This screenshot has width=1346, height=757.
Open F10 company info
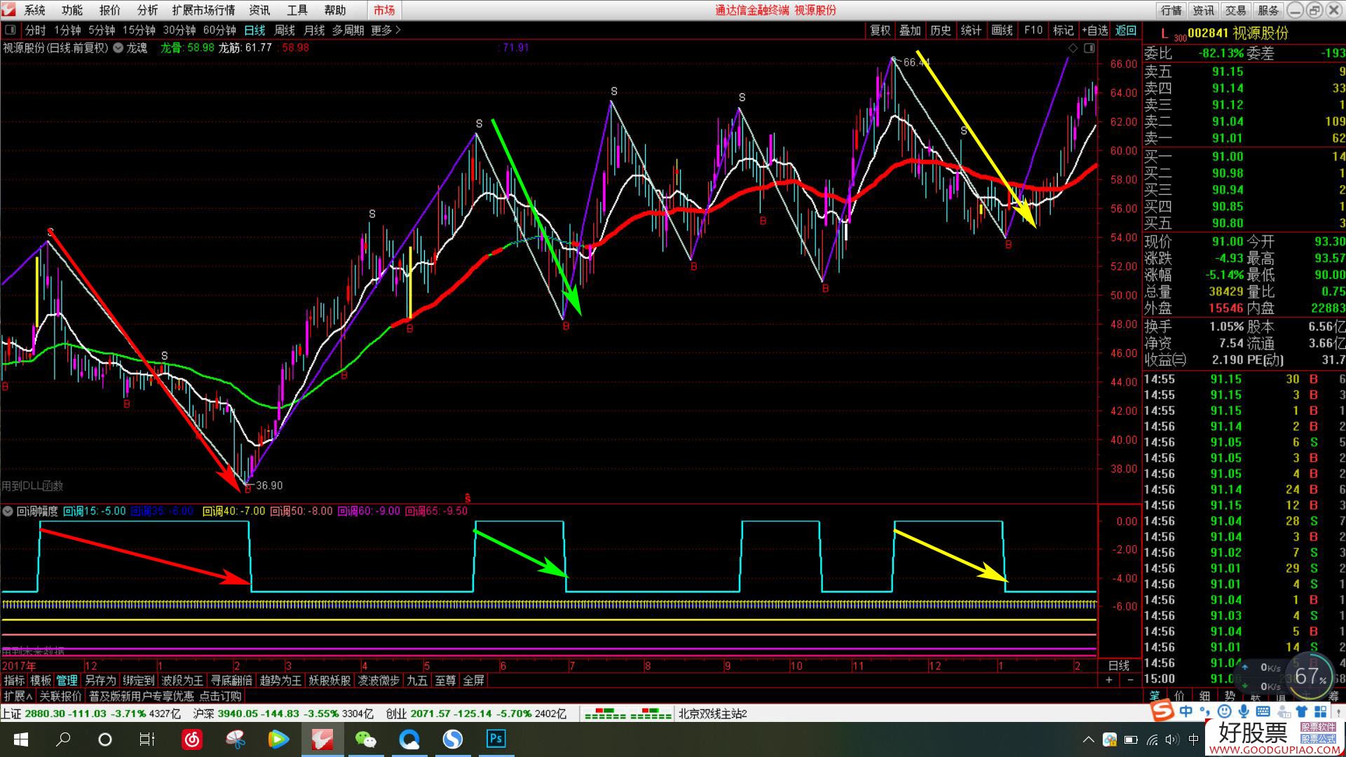1033,30
